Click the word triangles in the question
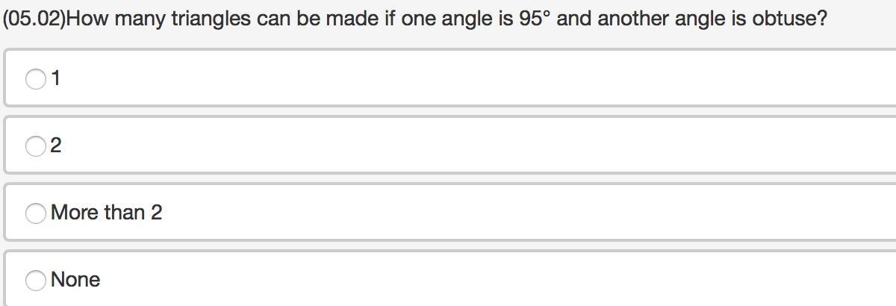The width and height of the screenshot is (896, 306). click(211, 19)
